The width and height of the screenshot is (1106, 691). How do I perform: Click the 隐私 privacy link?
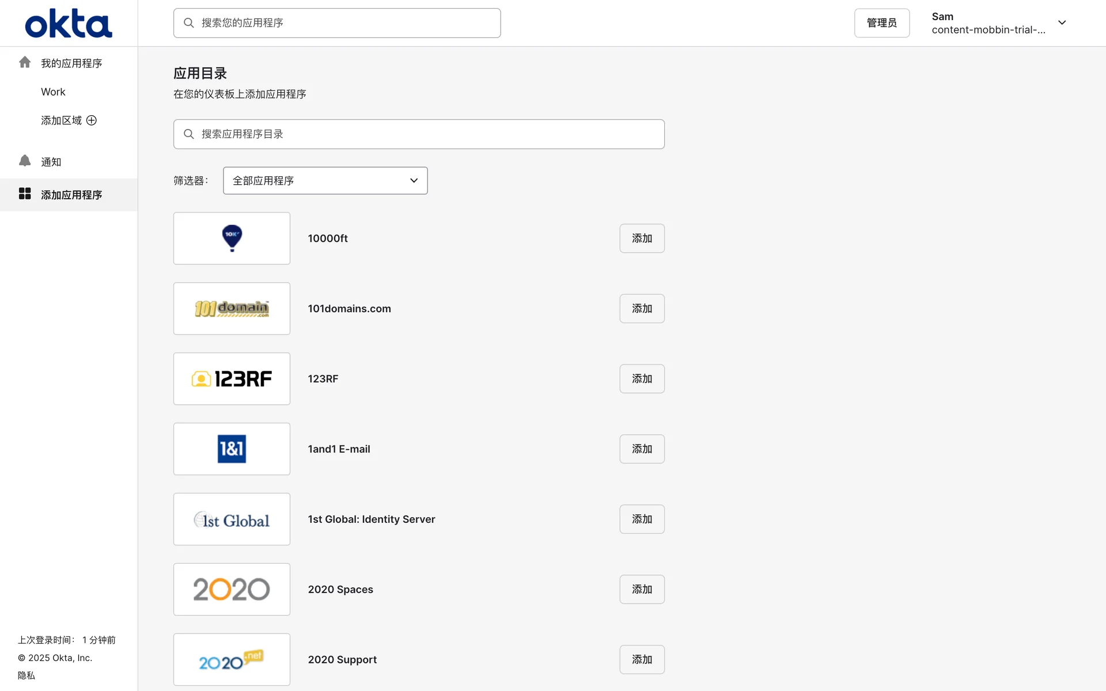pyautogui.click(x=26, y=675)
